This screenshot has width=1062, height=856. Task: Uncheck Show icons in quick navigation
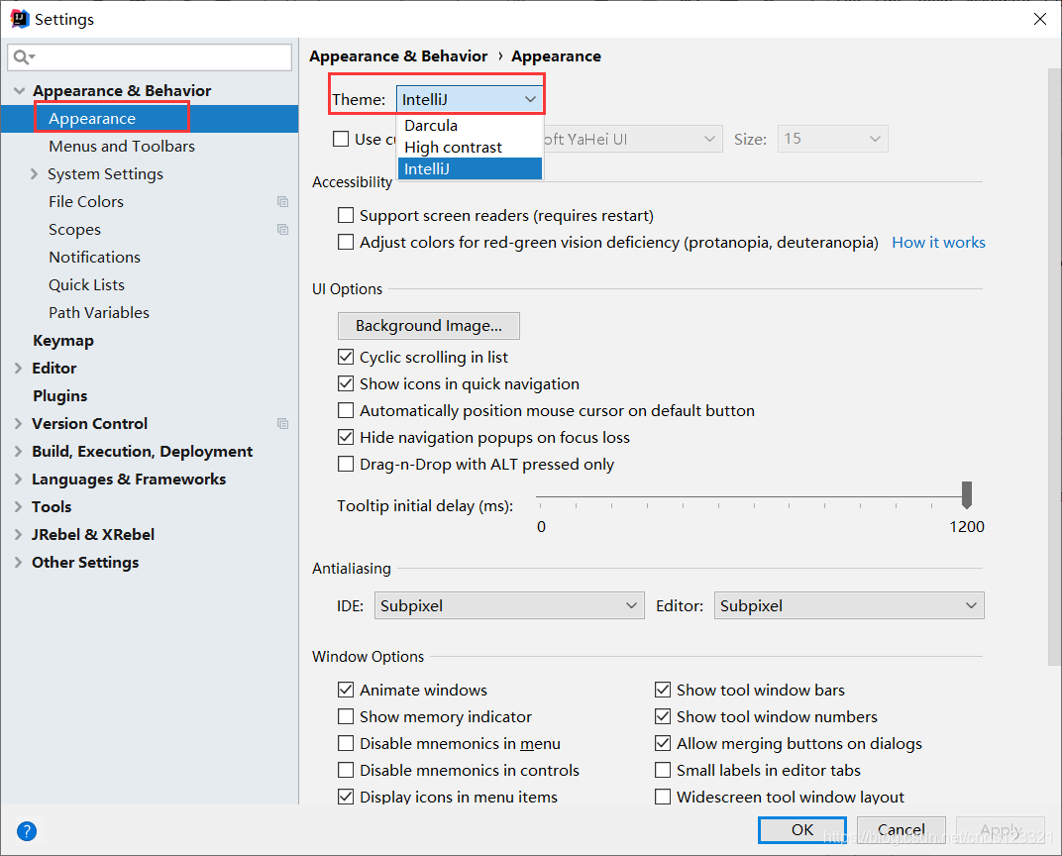(346, 383)
